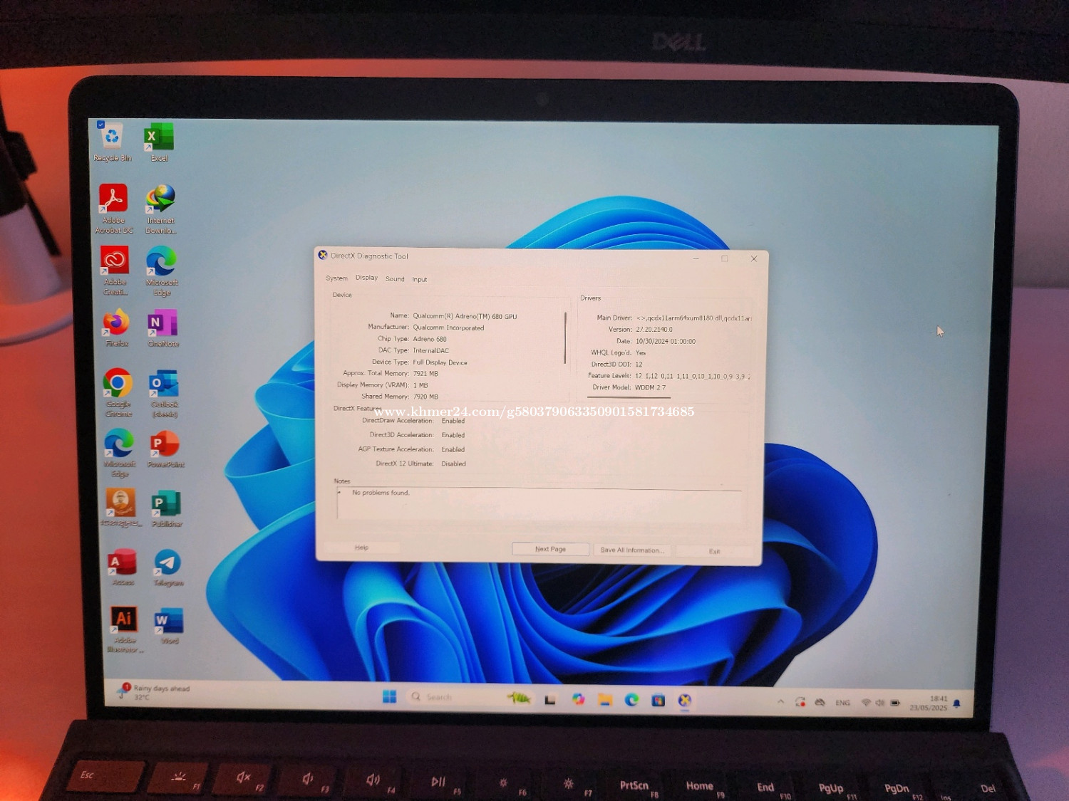Uncheck the Recycle Bin selection checkbox
Screen dimensions: 1069x801
[x=100, y=125]
